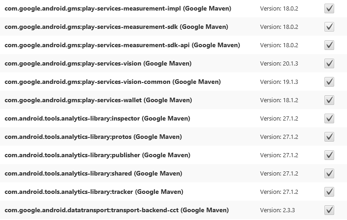This screenshot has width=347, height=220.
Task: Click the play-services-vision-common package entry
Action: 113,82
